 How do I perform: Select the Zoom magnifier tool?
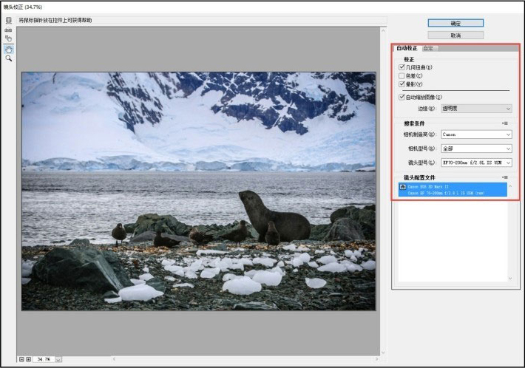pos(8,58)
